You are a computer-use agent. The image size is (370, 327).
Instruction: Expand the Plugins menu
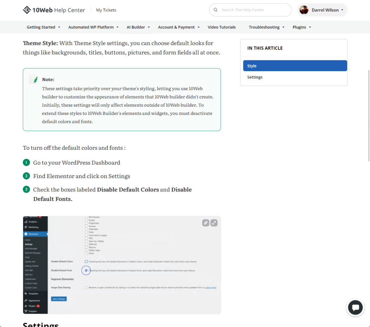(302, 27)
